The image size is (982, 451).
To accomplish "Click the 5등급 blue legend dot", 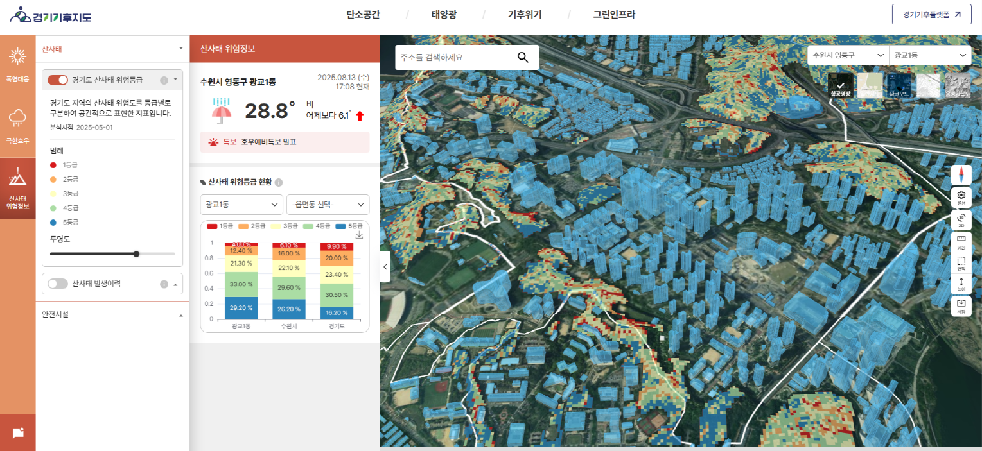I will click(53, 222).
